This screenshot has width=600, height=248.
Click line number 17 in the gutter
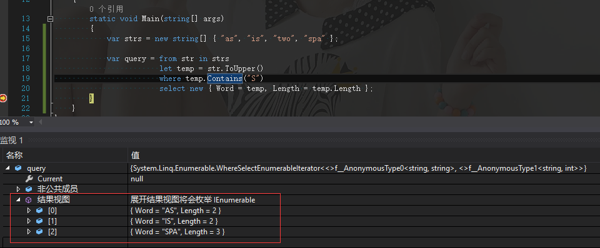tap(26, 59)
